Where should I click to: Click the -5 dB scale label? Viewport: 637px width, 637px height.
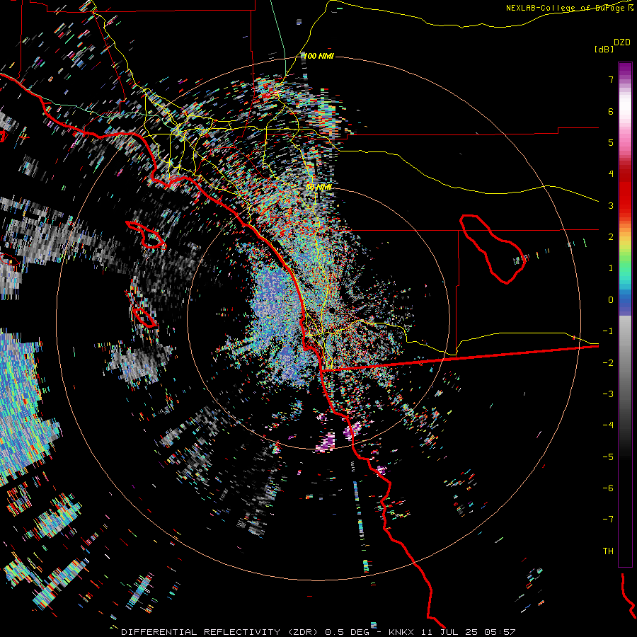608,457
